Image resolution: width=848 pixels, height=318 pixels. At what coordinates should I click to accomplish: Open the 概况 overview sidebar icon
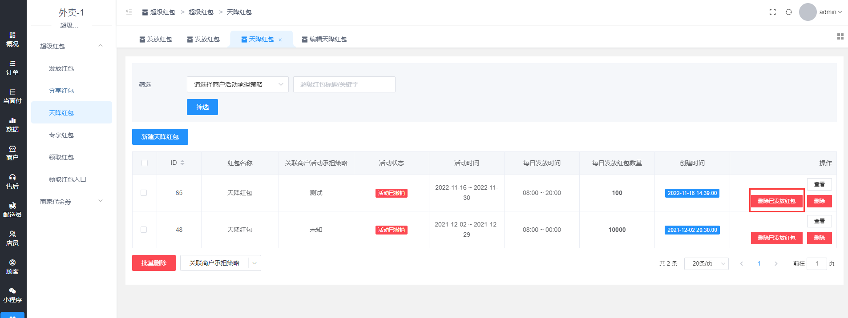[12, 40]
